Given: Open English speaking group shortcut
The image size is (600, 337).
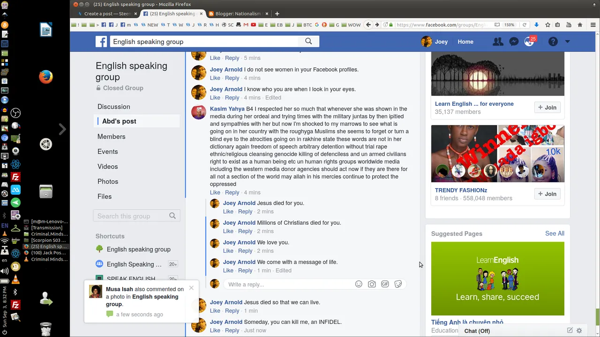Looking at the screenshot, I should 138,249.
